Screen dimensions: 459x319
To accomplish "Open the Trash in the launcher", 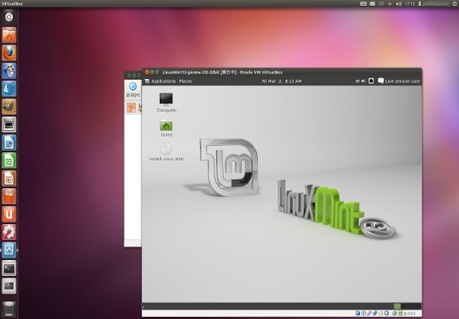I will click(x=9, y=309).
